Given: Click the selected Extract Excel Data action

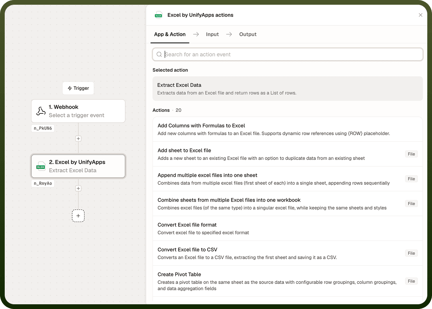Looking at the screenshot, I should click(x=288, y=89).
